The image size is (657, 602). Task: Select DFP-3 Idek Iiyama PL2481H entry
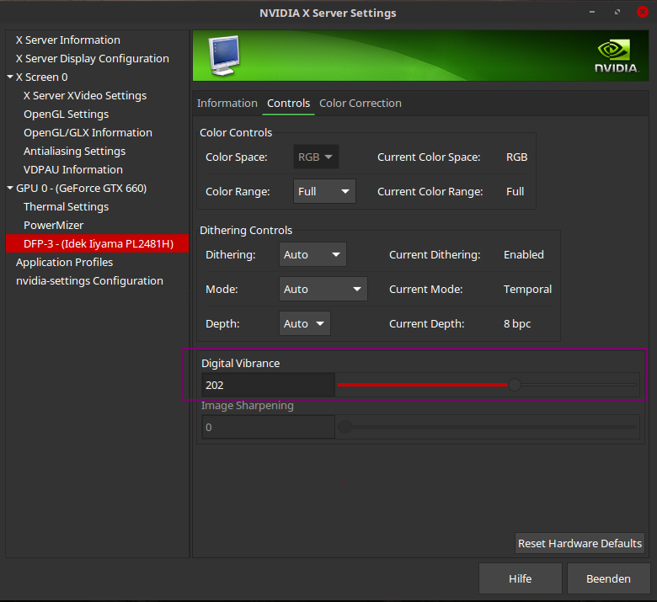point(97,243)
